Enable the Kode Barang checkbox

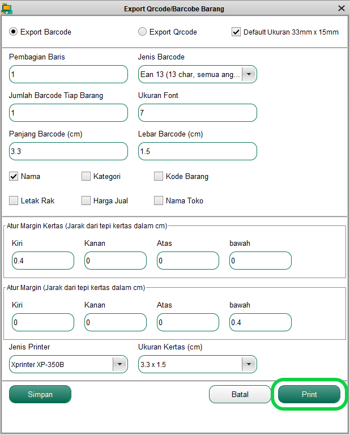[159, 176]
